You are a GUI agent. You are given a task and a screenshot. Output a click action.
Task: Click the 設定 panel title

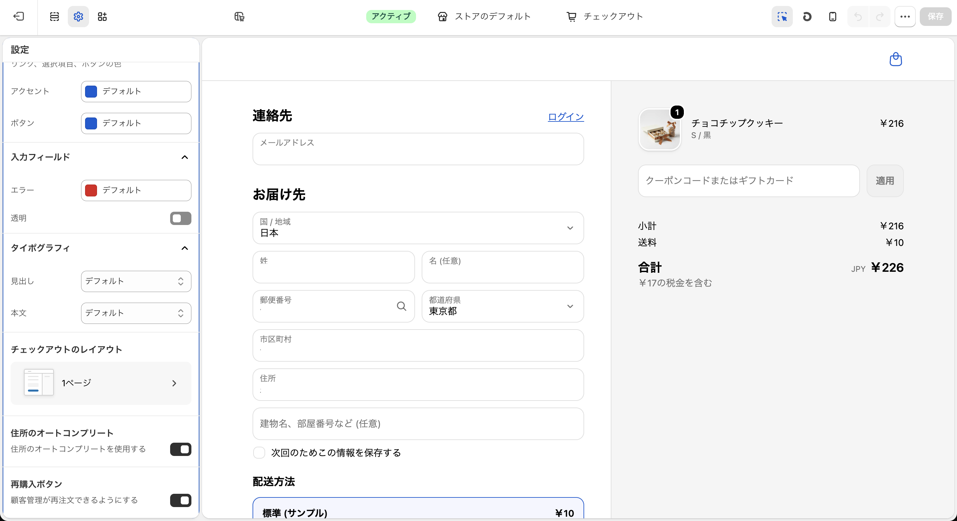(x=20, y=50)
